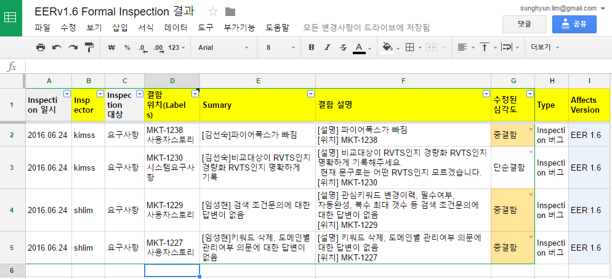The width and height of the screenshot is (612, 279).
Task: Open filter dropdown for Inspector column
Action: [100, 93]
